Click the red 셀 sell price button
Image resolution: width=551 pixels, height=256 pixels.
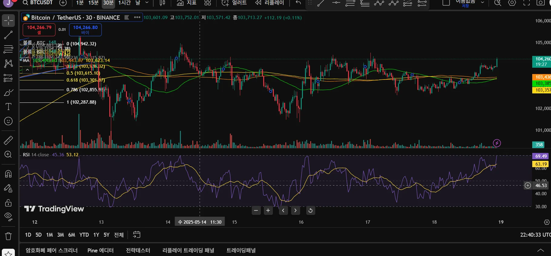click(39, 30)
